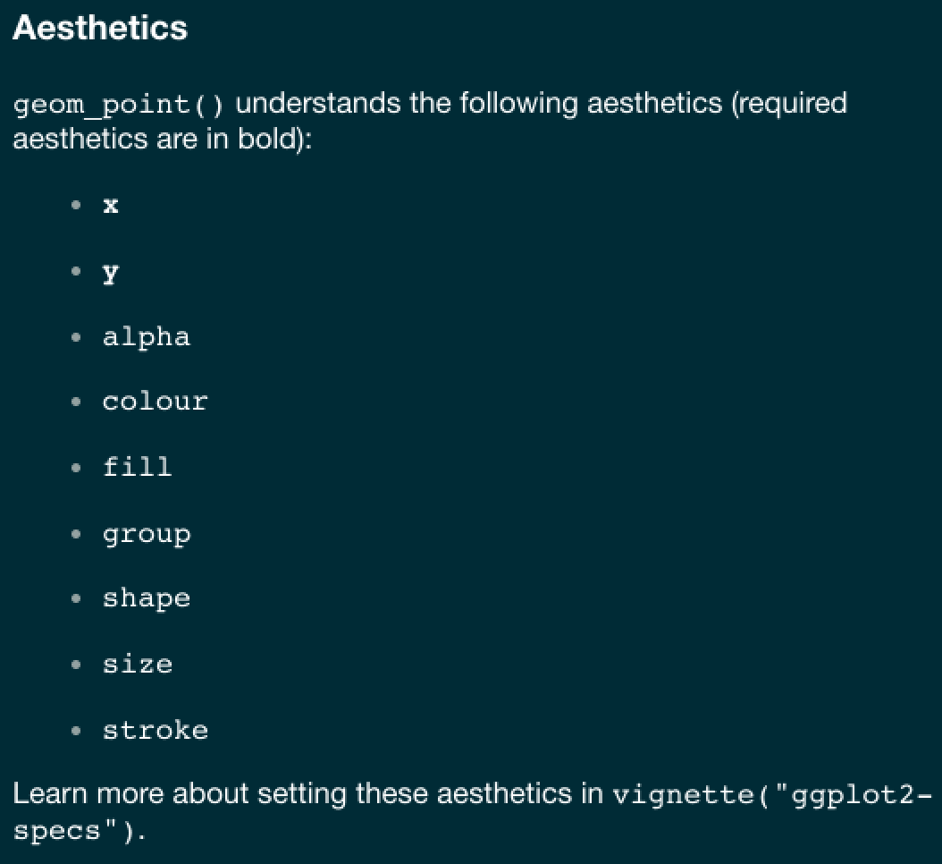Image resolution: width=942 pixels, height=864 pixels.
Task: Click the bold y aesthetic item
Action: (111, 273)
